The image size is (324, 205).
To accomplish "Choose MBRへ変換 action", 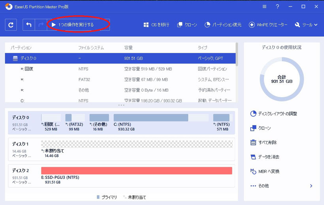I will pyautogui.click(x=265, y=171).
